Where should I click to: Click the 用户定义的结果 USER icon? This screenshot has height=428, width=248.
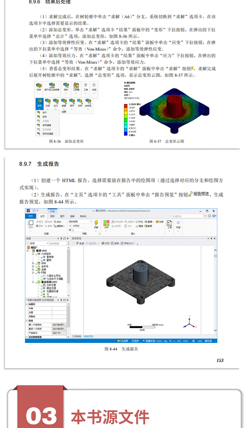(x=52, y=87)
